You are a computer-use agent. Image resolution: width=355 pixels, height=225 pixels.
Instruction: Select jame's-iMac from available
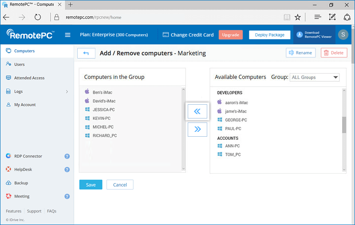tap(236, 111)
